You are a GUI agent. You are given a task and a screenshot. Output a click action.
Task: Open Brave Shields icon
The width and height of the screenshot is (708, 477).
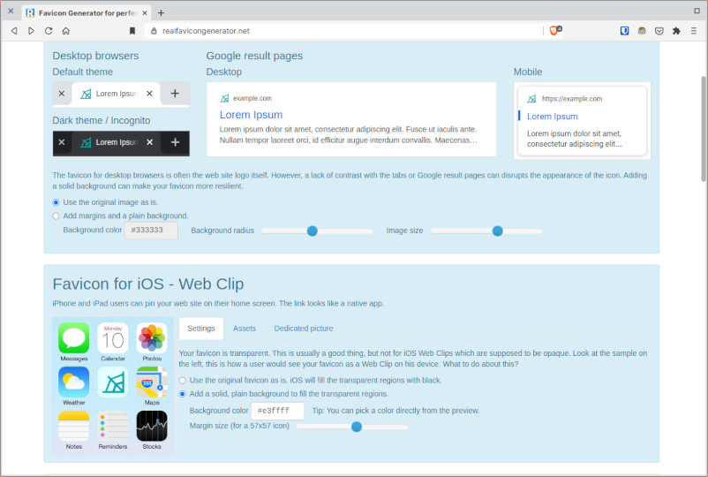(x=555, y=30)
